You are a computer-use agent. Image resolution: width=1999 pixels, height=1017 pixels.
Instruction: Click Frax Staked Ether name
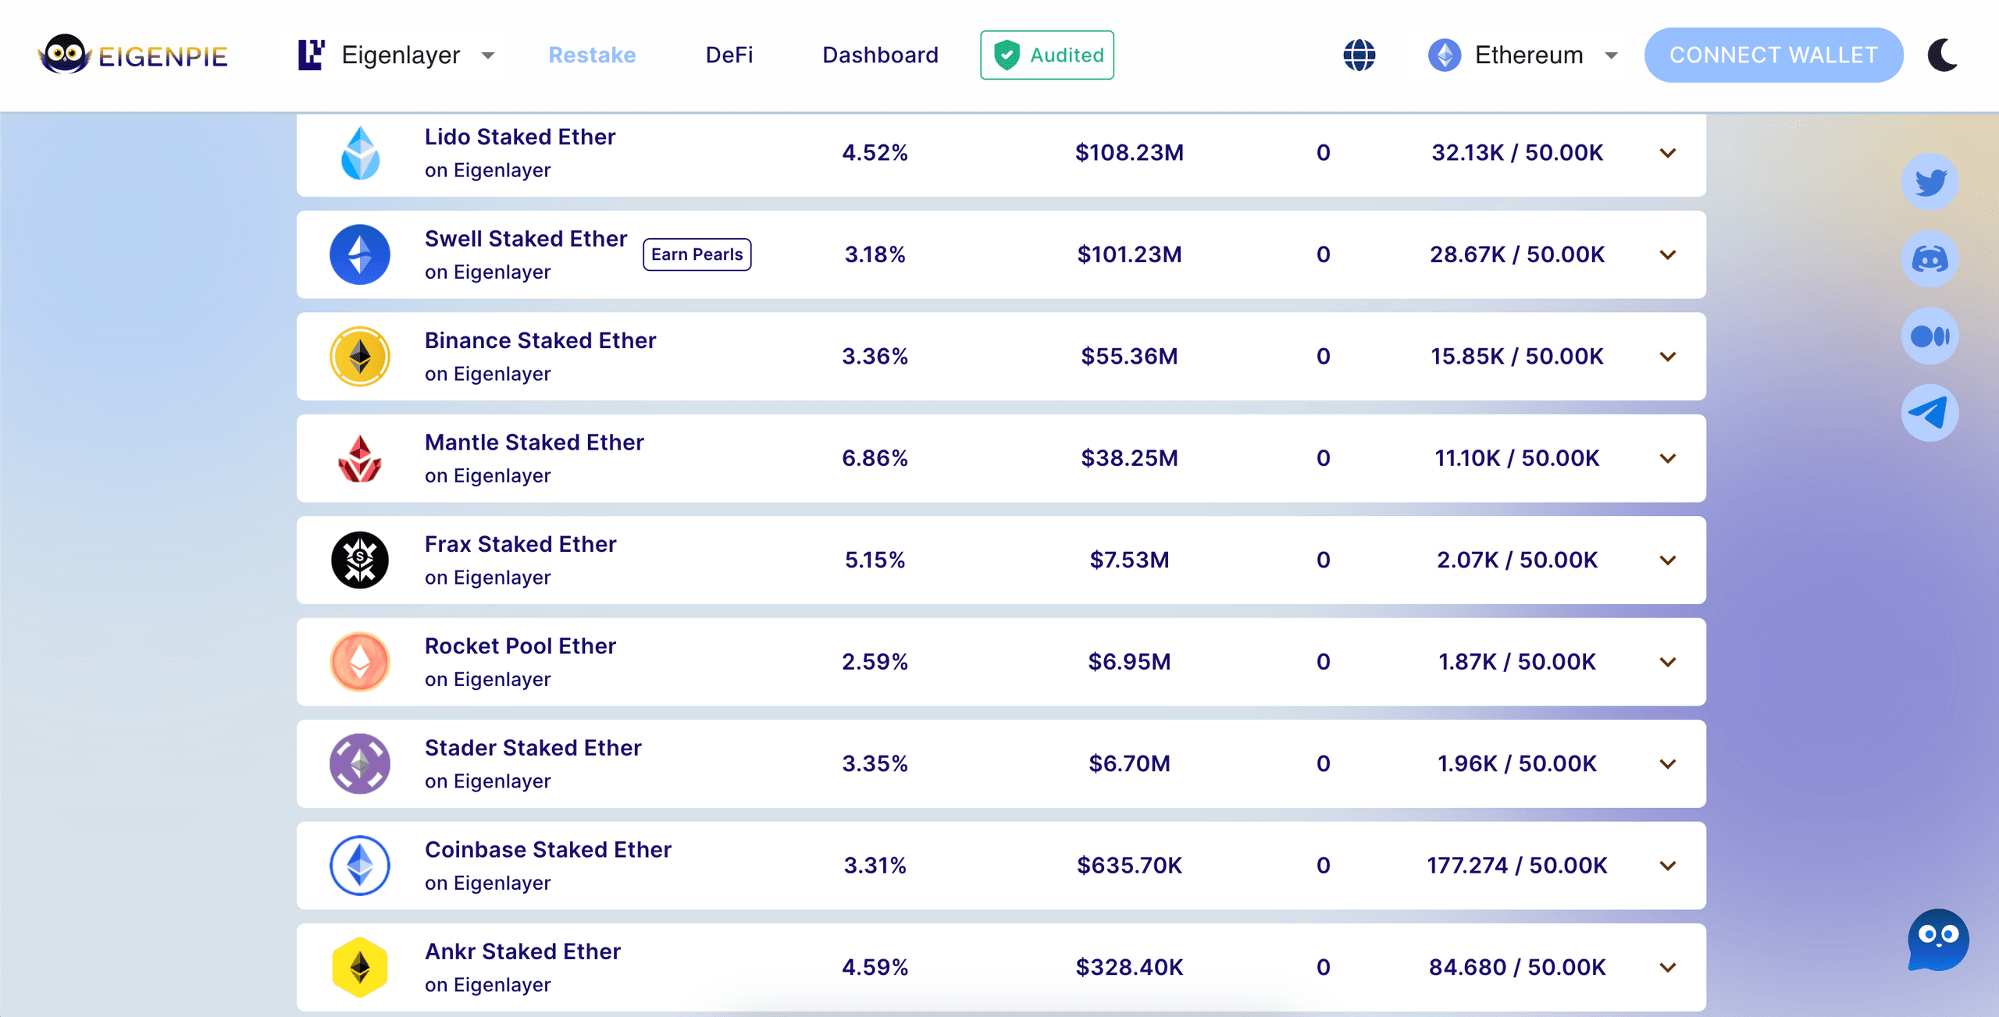pos(520,544)
